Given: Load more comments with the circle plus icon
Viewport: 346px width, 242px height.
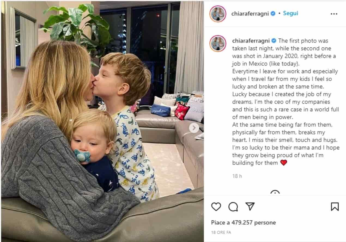Looking at the screenshot, I should [275, 192].
